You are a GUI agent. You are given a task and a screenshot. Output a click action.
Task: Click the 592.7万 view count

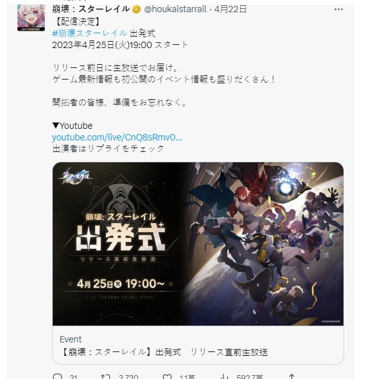(249, 377)
